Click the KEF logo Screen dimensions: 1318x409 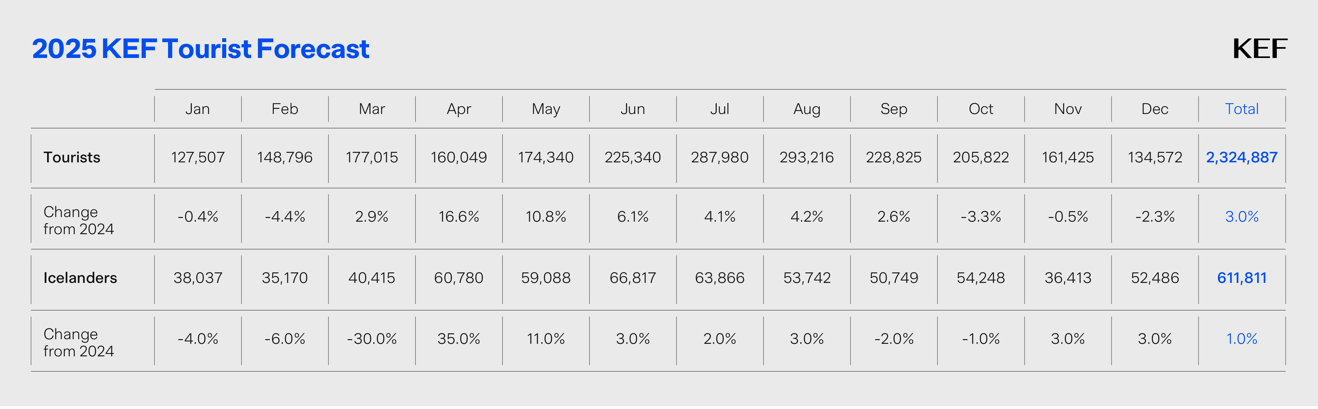coord(1259,49)
